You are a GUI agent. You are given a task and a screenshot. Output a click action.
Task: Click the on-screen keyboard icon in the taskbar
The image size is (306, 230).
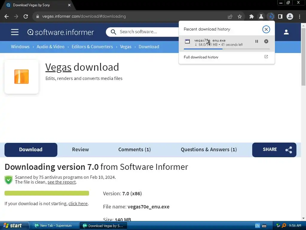click(264, 226)
